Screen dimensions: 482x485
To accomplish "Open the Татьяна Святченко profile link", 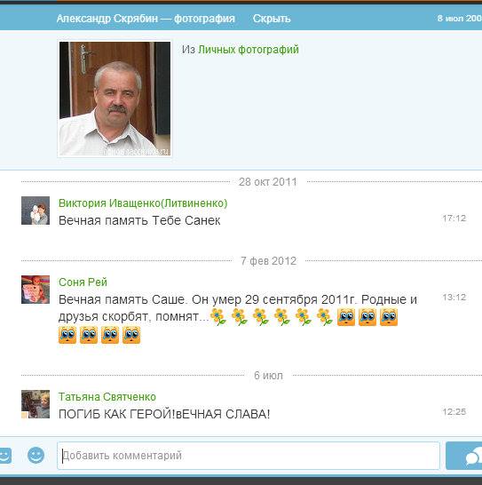I will pyautogui.click(x=107, y=396).
